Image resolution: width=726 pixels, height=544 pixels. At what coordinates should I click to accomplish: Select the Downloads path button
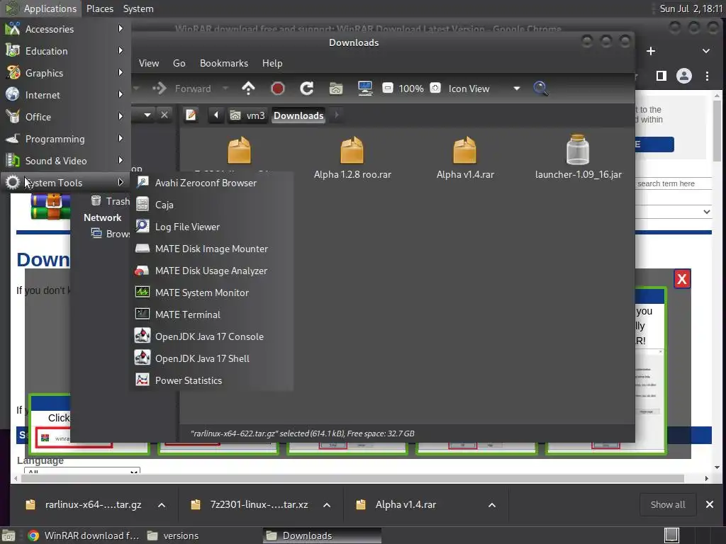298,115
